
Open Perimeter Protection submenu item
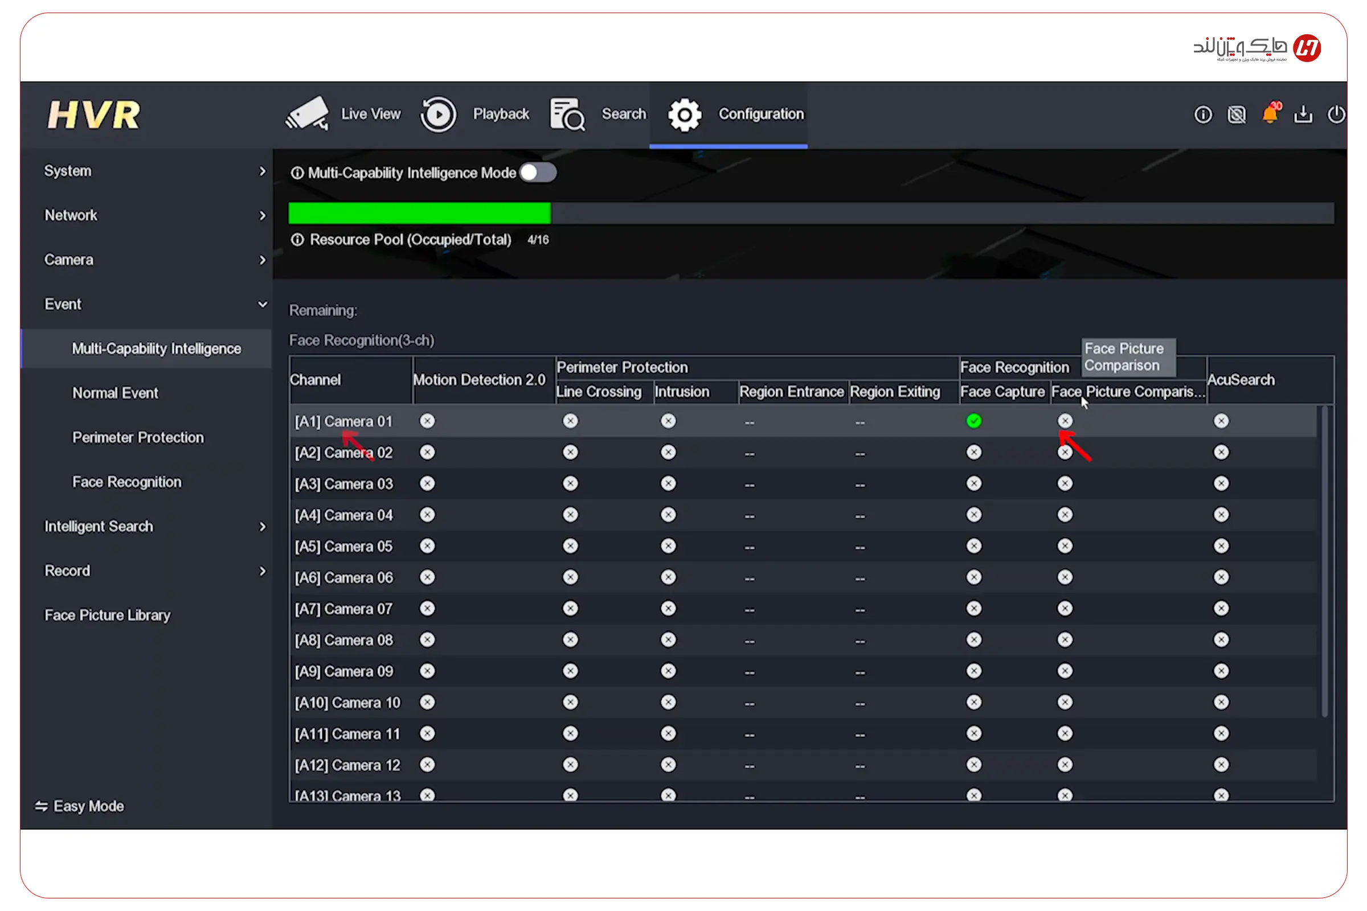coord(138,437)
